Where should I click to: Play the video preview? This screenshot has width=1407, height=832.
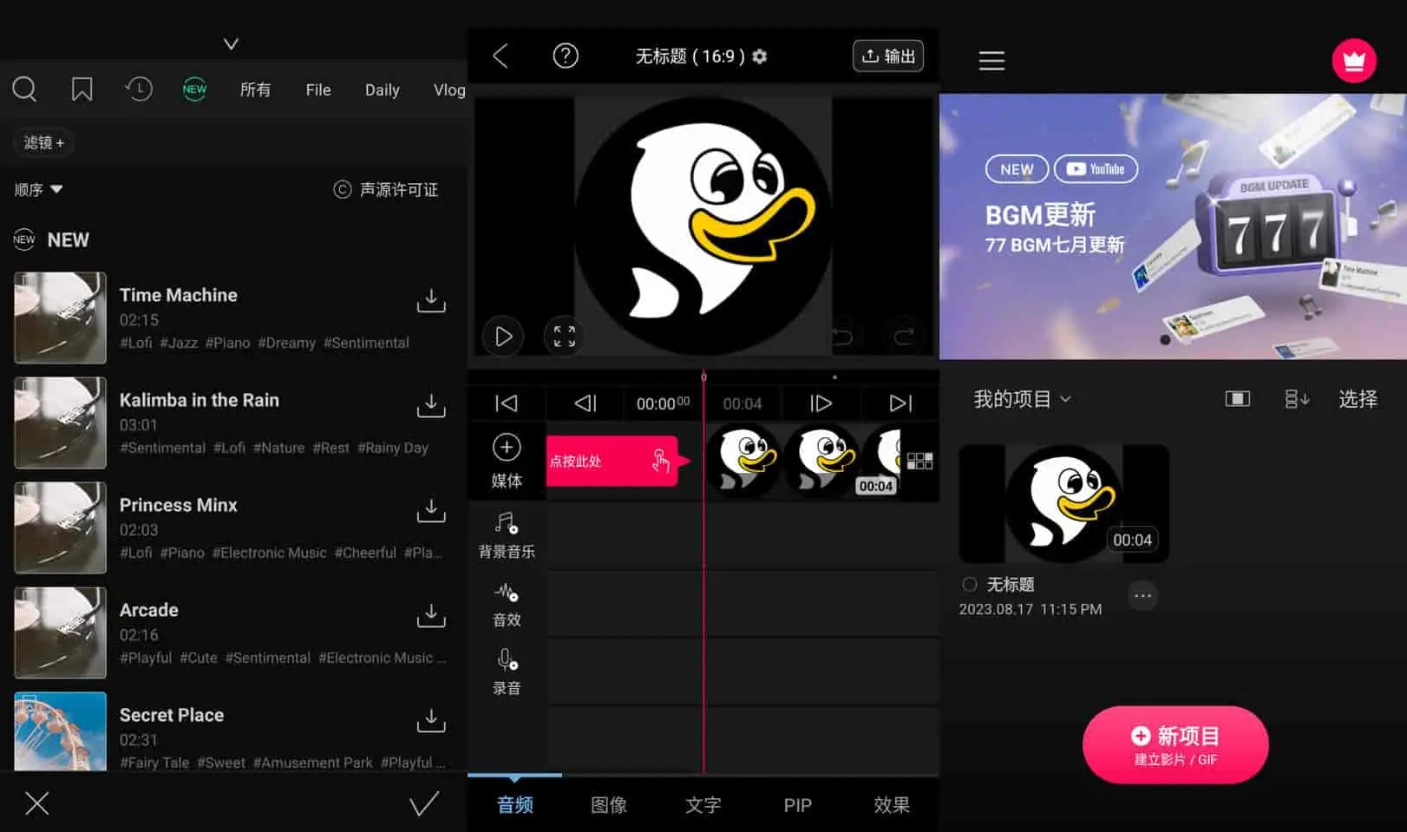(503, 337)
